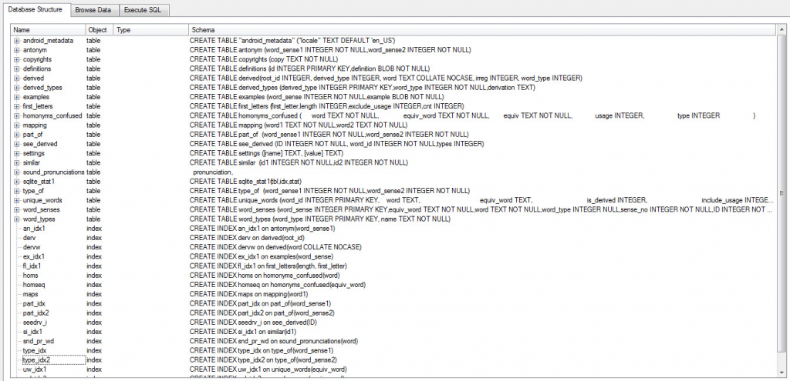This screenshot has height=381, width=790.
Task: Sort by the Name column header
Action: (x=48, y=30)
